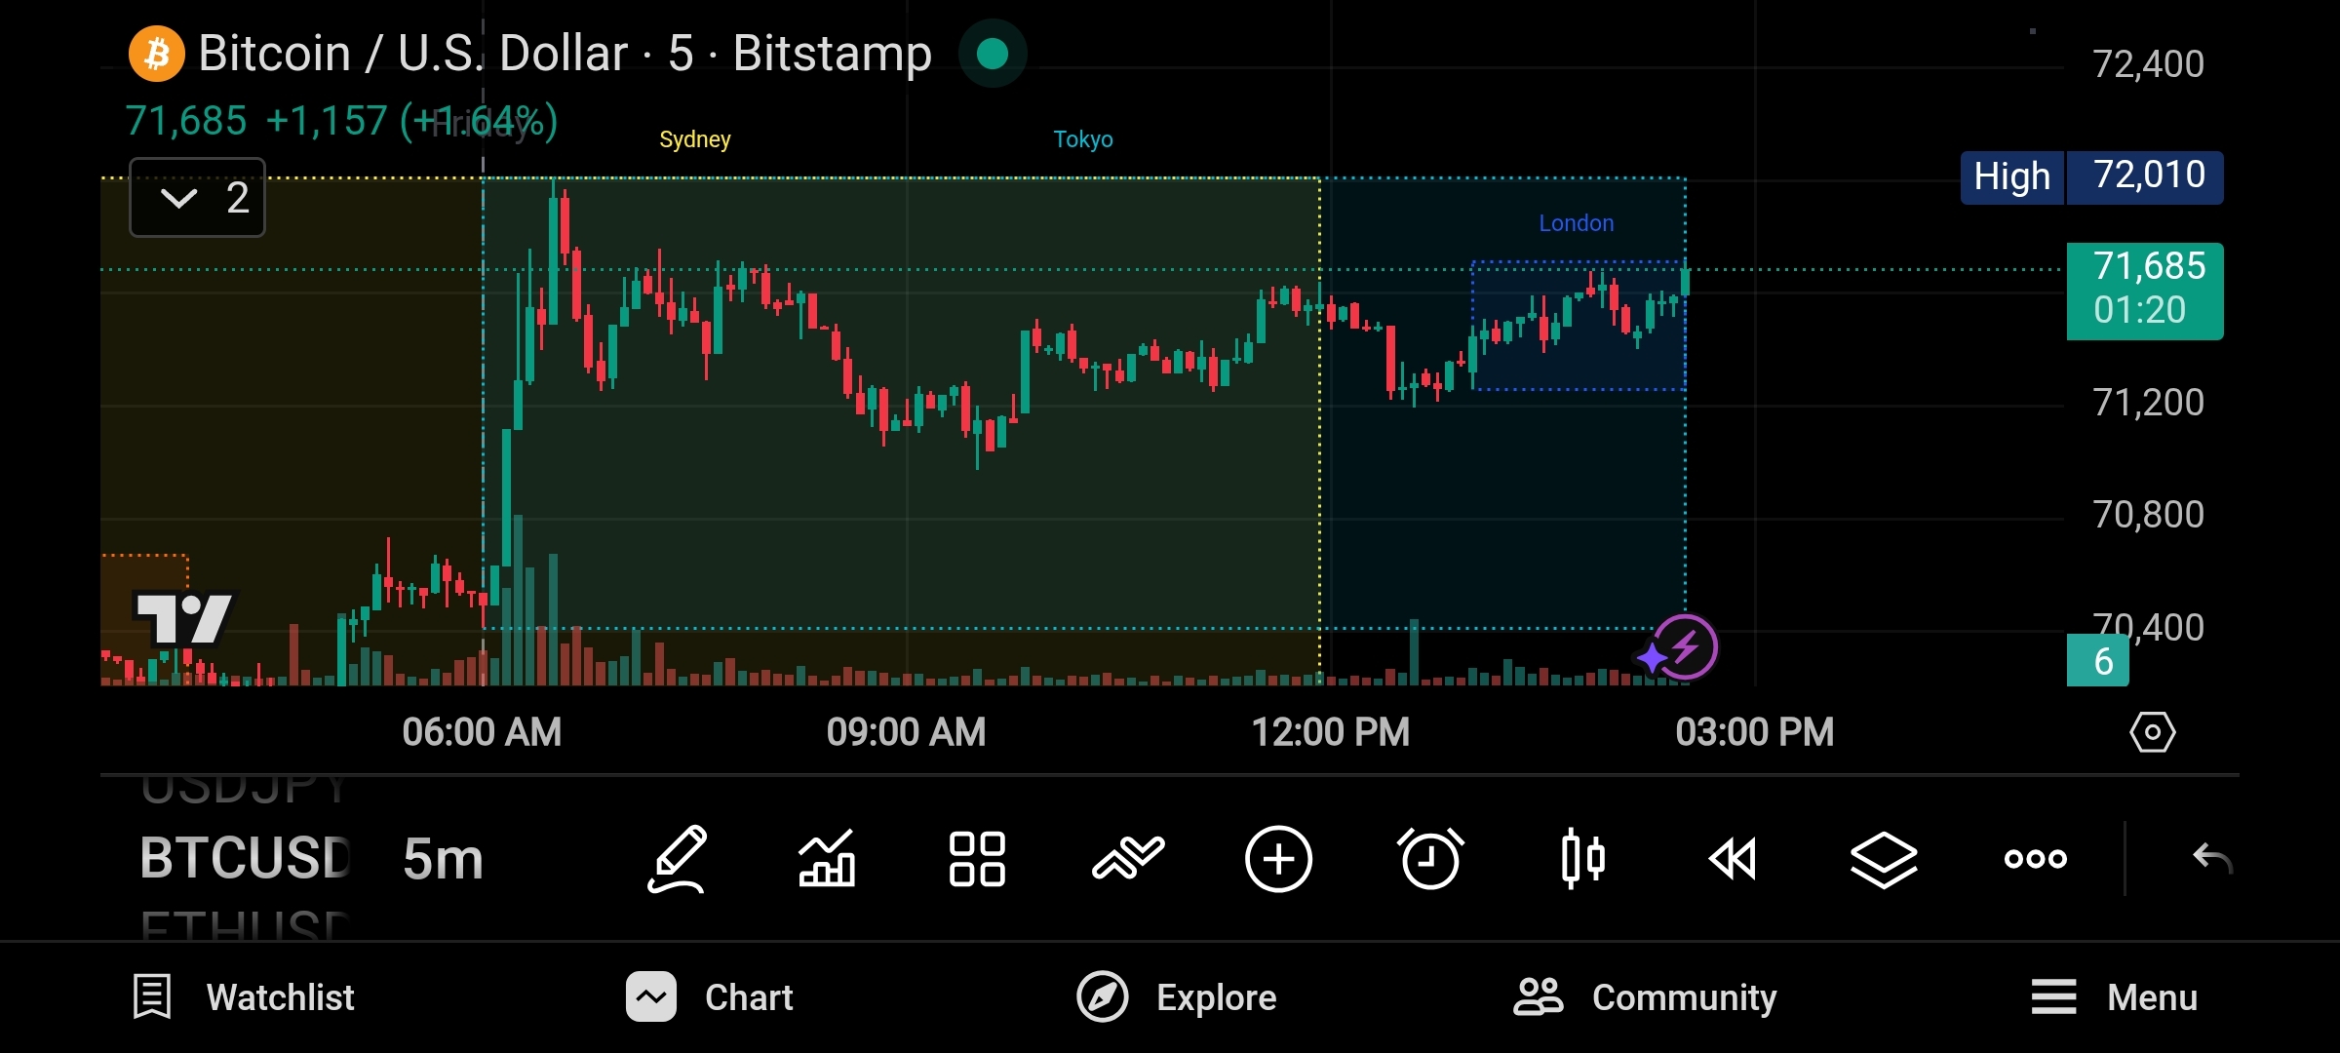Tap the compare lines icon
This screenshot has height=1053, width=2340.
pyautogui.click(x=1128, y=859)
